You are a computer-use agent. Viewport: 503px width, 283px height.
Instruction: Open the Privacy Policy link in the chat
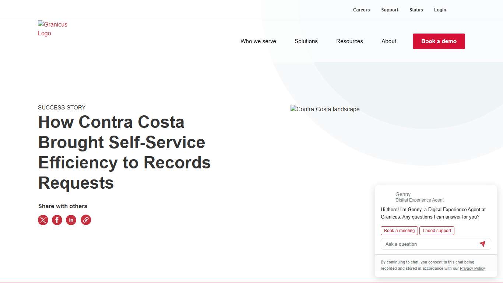(x=472, y=268)
